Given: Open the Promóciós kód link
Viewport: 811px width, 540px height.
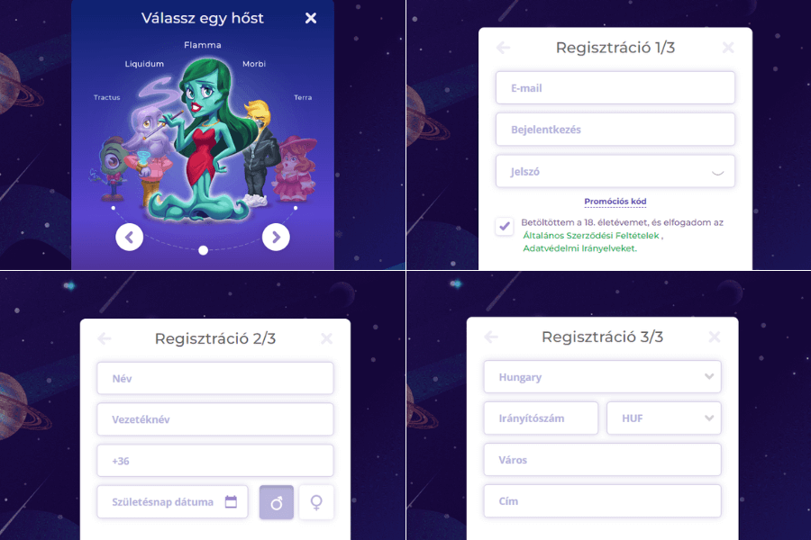Looking at the screenshot, I should pos(615,202).
